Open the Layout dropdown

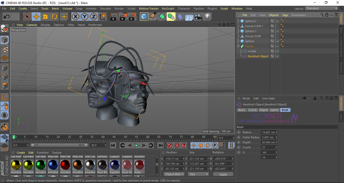[322, 8]
